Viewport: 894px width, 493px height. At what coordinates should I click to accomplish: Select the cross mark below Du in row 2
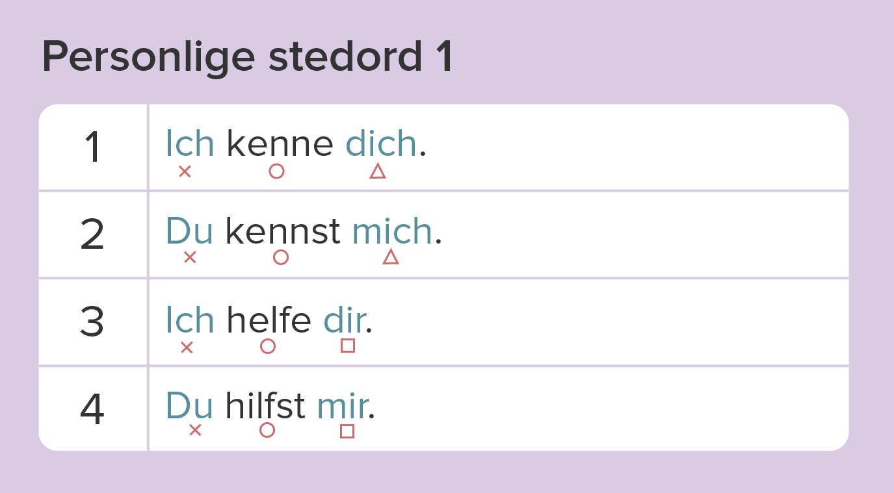pyautogui.click(x=190, y=257)
